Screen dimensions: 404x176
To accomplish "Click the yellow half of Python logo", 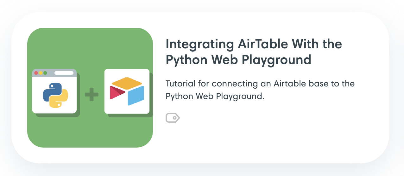I will click(60, 99).
